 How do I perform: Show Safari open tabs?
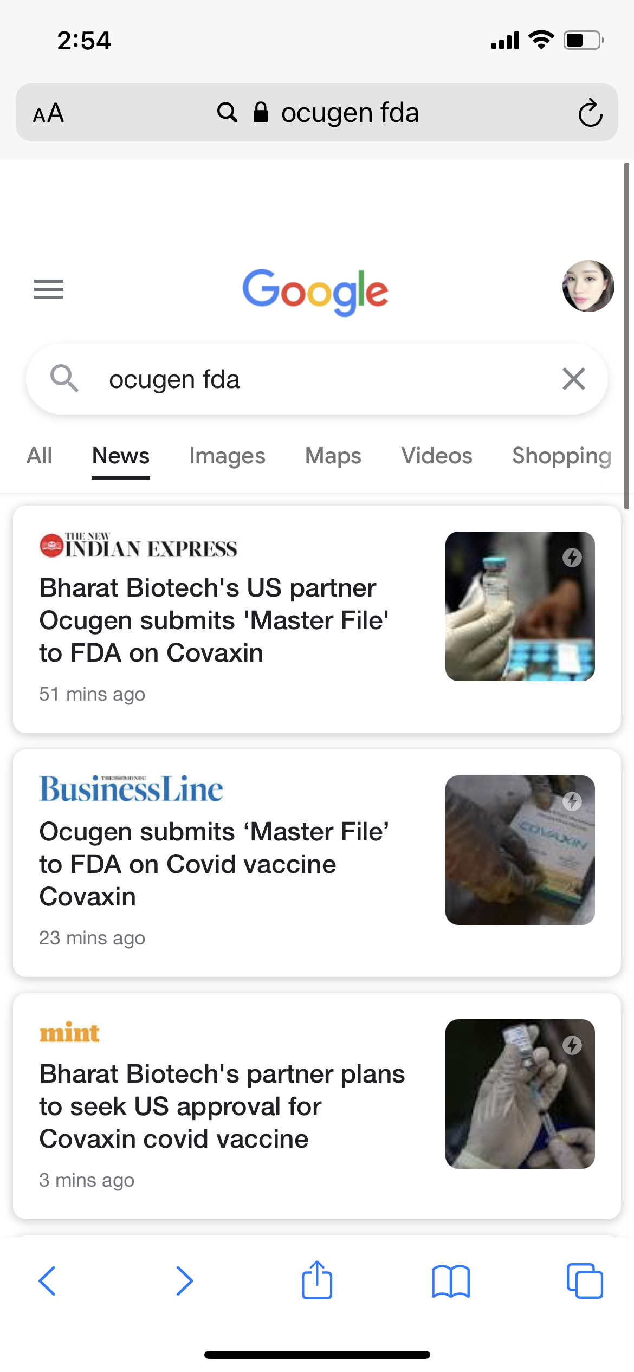584,1281
